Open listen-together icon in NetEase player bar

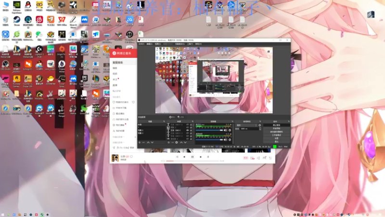[264, 158]
